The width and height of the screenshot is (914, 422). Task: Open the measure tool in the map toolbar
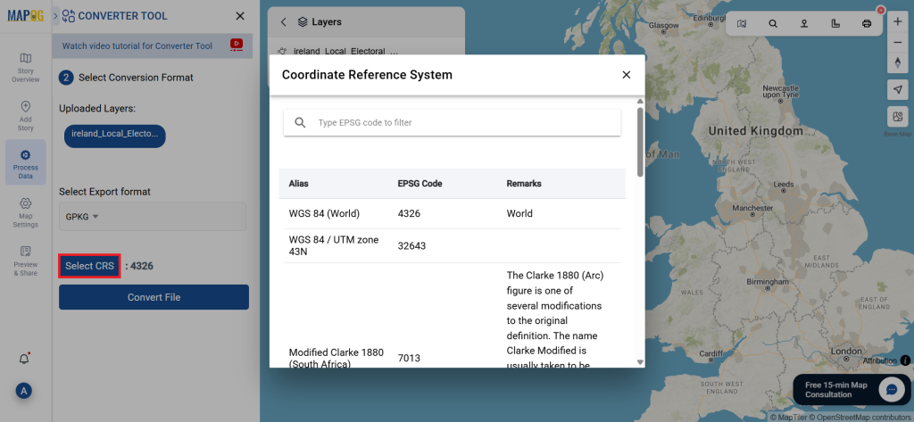pyautogui.click(x=835, y=24)
